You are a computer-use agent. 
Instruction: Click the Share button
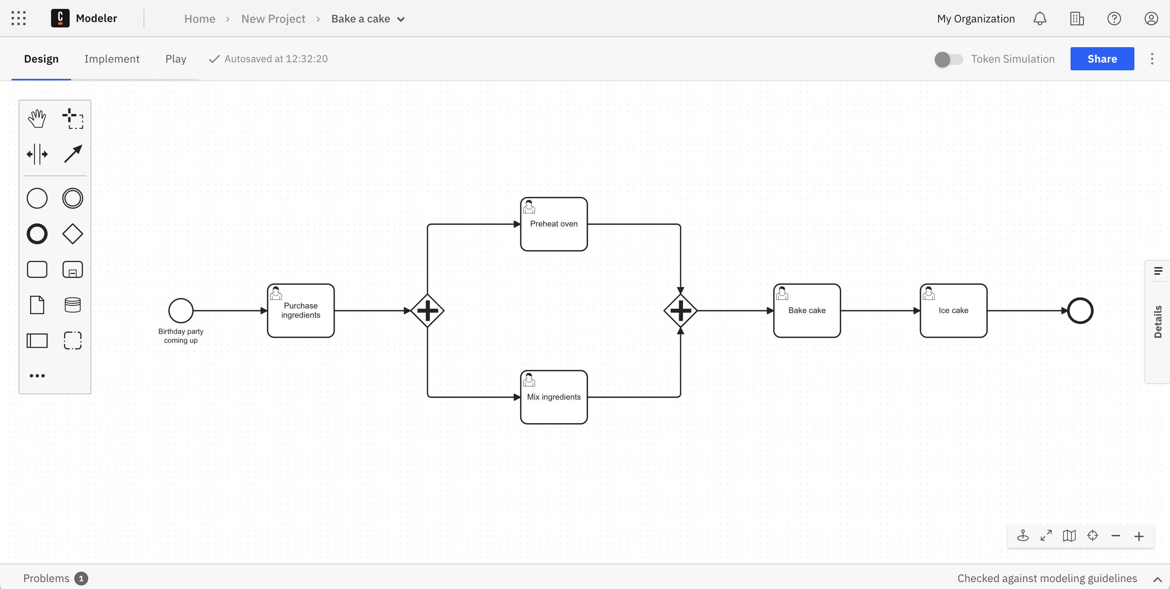1102,59
